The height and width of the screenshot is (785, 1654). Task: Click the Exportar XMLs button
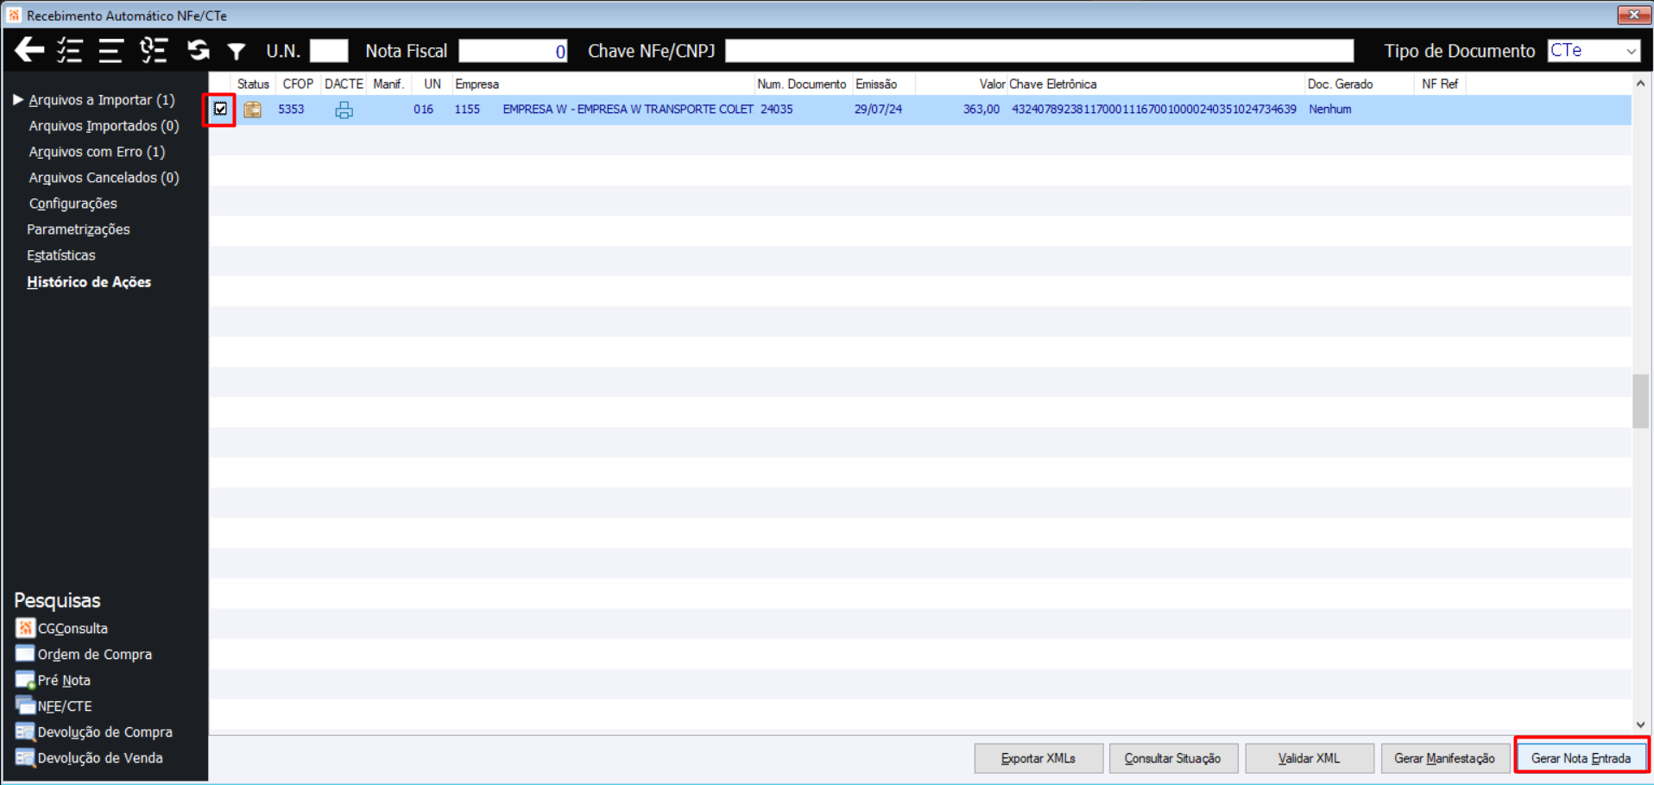[x=1038, y=758]
